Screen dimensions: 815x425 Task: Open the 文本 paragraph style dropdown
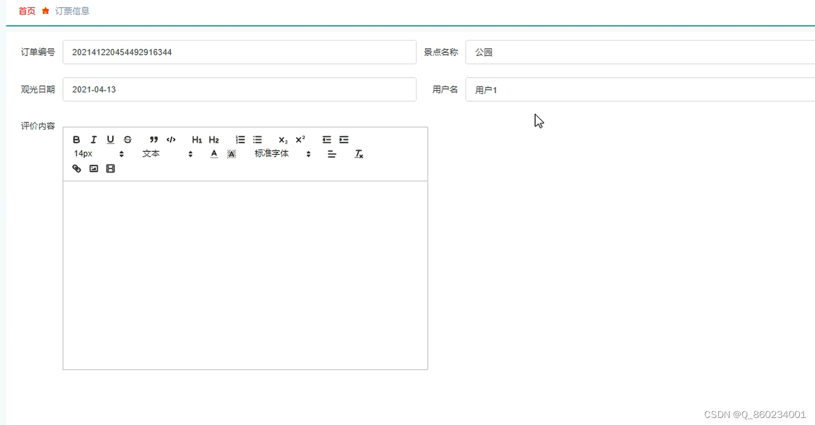pos(167,154)
